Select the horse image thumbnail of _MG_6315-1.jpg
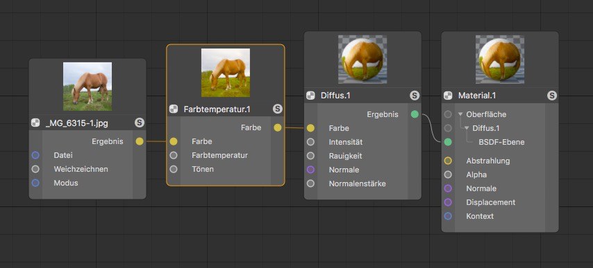593x268 pixels. click(x=87, y=87)
